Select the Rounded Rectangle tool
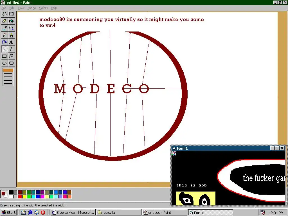The height and width of the screenshot is (216, 288). [x=11, y=63]
